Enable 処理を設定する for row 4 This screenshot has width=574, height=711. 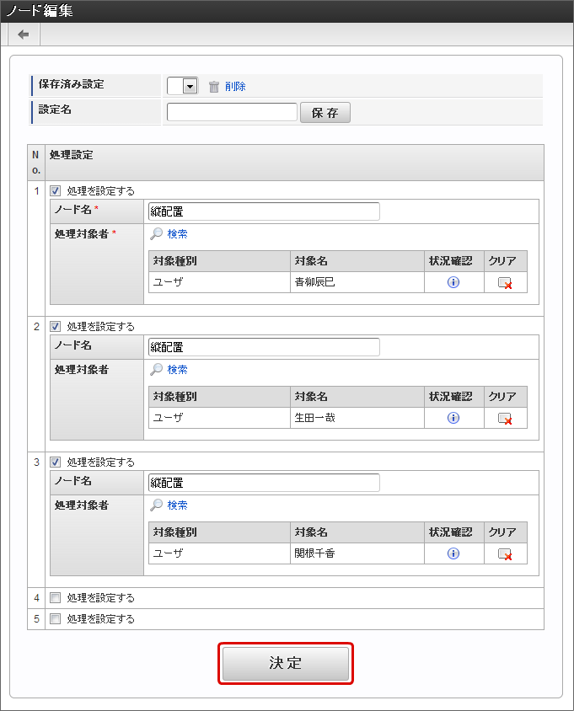pyautogui.click(x=56, y=598)
